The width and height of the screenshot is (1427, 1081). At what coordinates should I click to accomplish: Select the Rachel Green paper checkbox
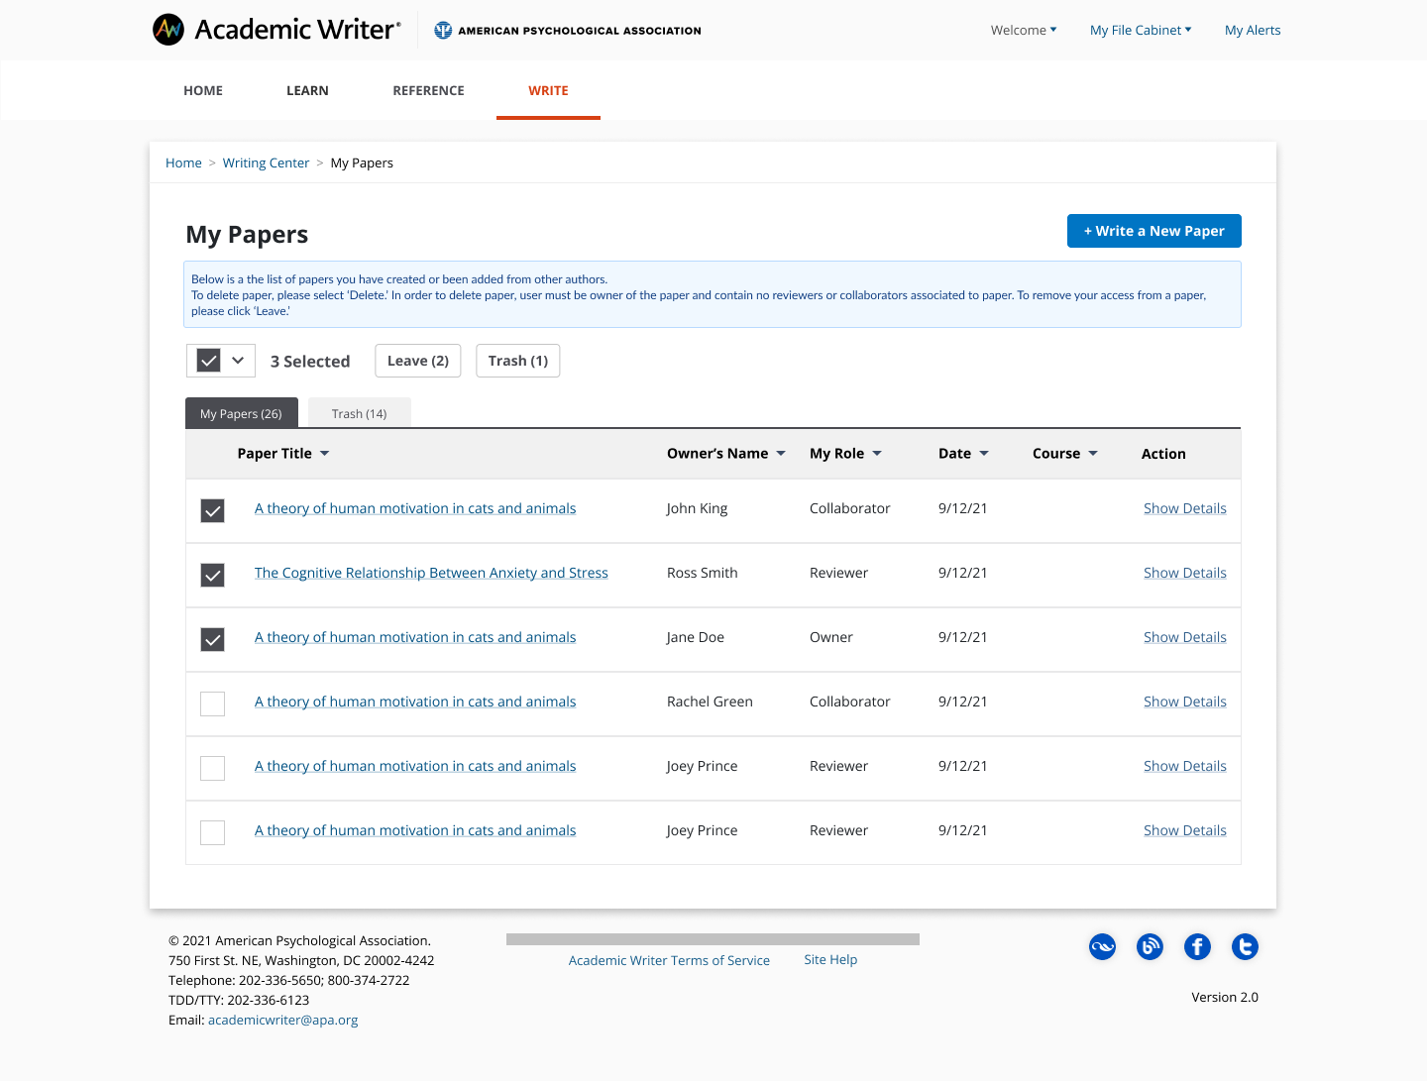point(213,703)
